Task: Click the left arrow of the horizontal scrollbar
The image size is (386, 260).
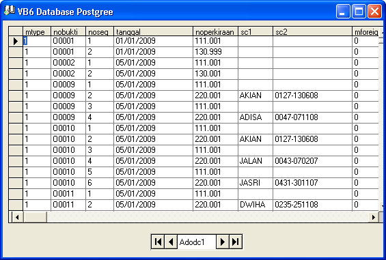Action: point(17,217)
